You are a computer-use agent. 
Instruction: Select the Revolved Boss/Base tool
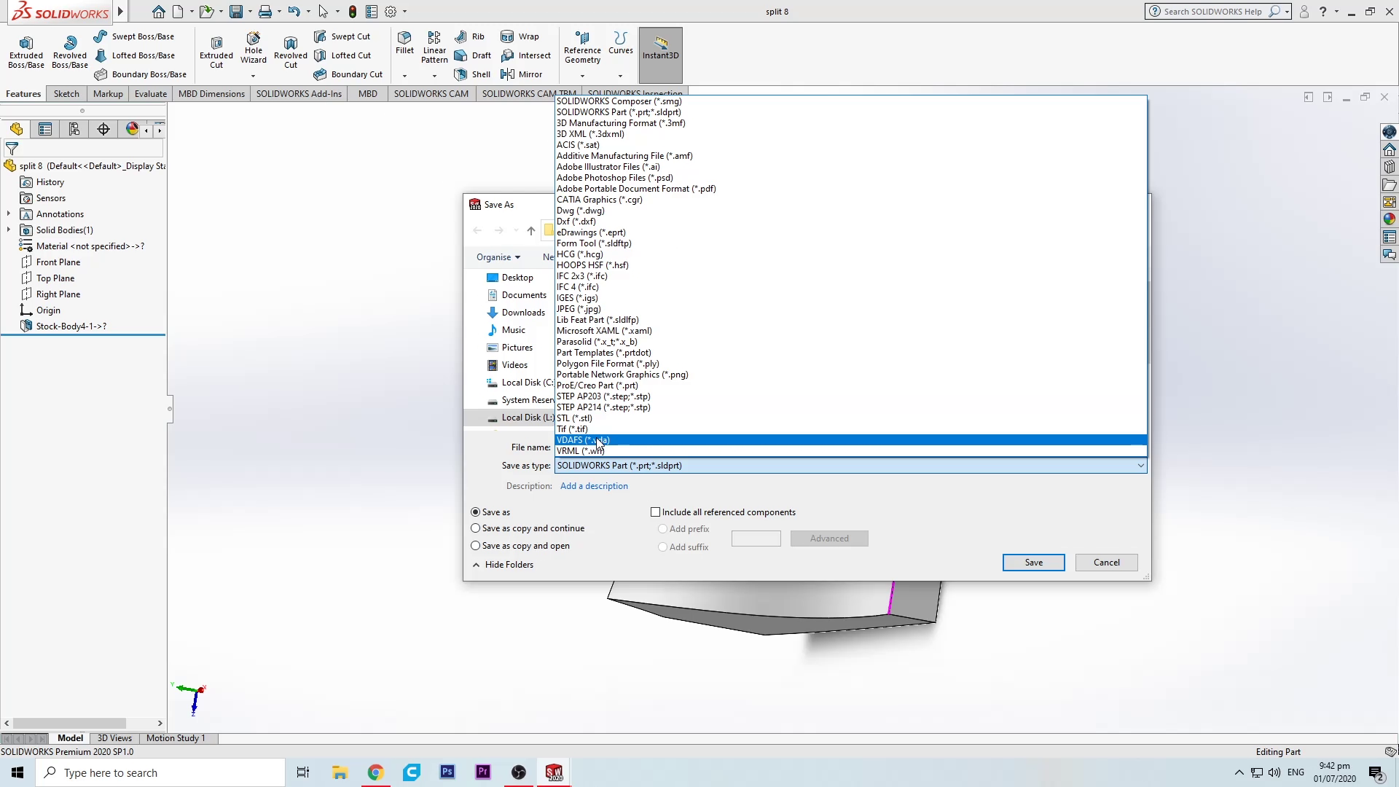click(x=70, y=52)
